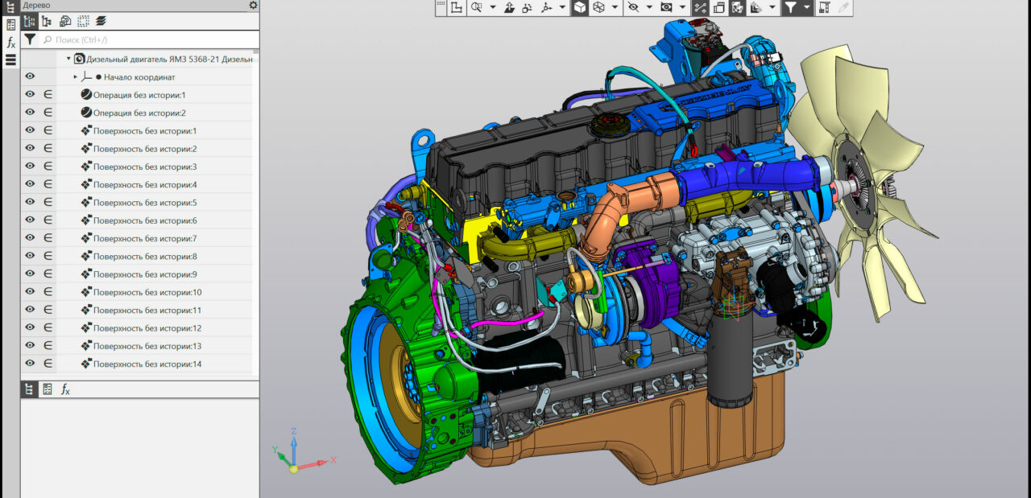The image size is (1031, 498).
Task: Collapse the Дизельный двигатель ЯМЗ root node
Action: point(68,59)
